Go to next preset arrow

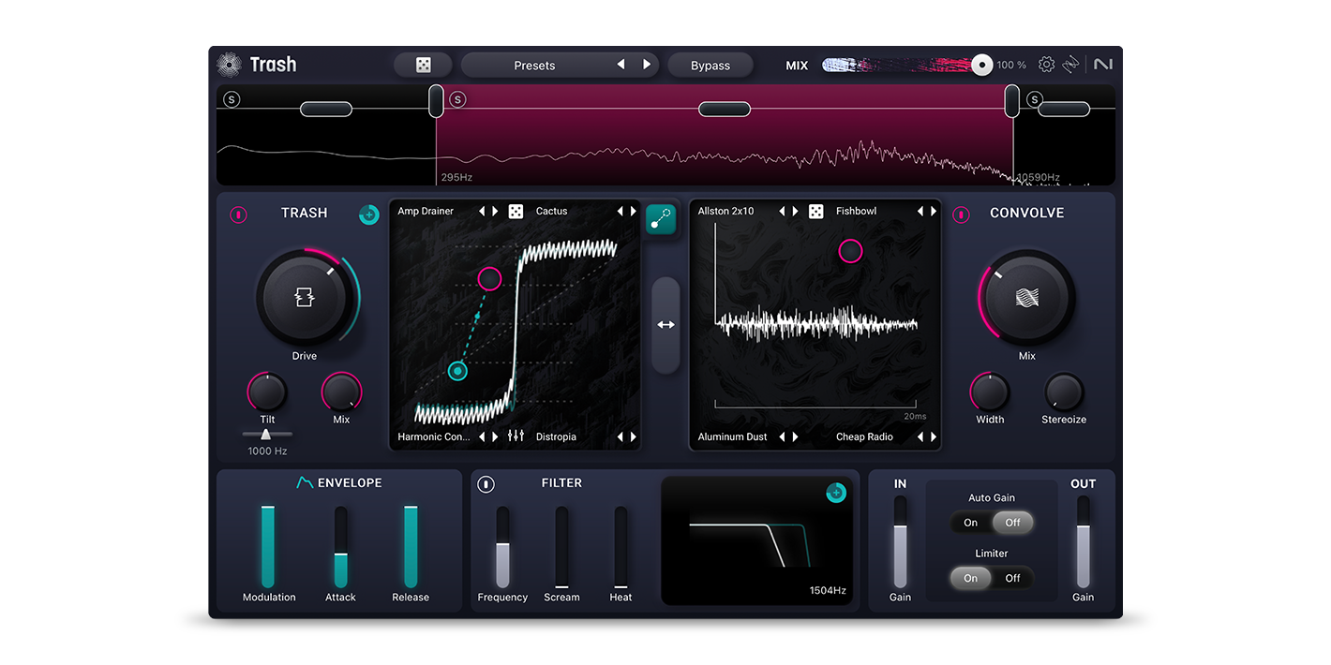(x=647, y=65)
